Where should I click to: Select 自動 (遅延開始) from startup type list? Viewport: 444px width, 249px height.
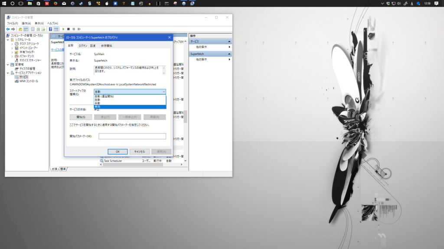coord(130,96)
